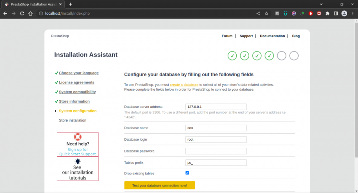
Task: Focus the Database password field
Action: [216, 151]
